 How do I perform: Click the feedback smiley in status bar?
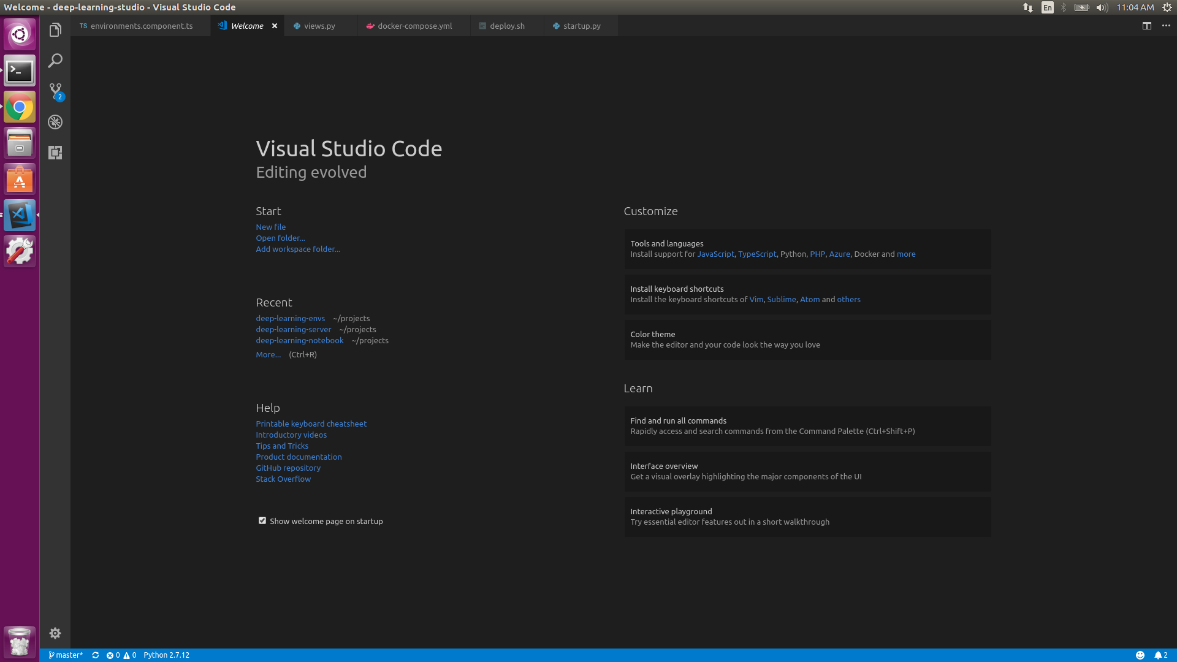(x=1141, y=655)
